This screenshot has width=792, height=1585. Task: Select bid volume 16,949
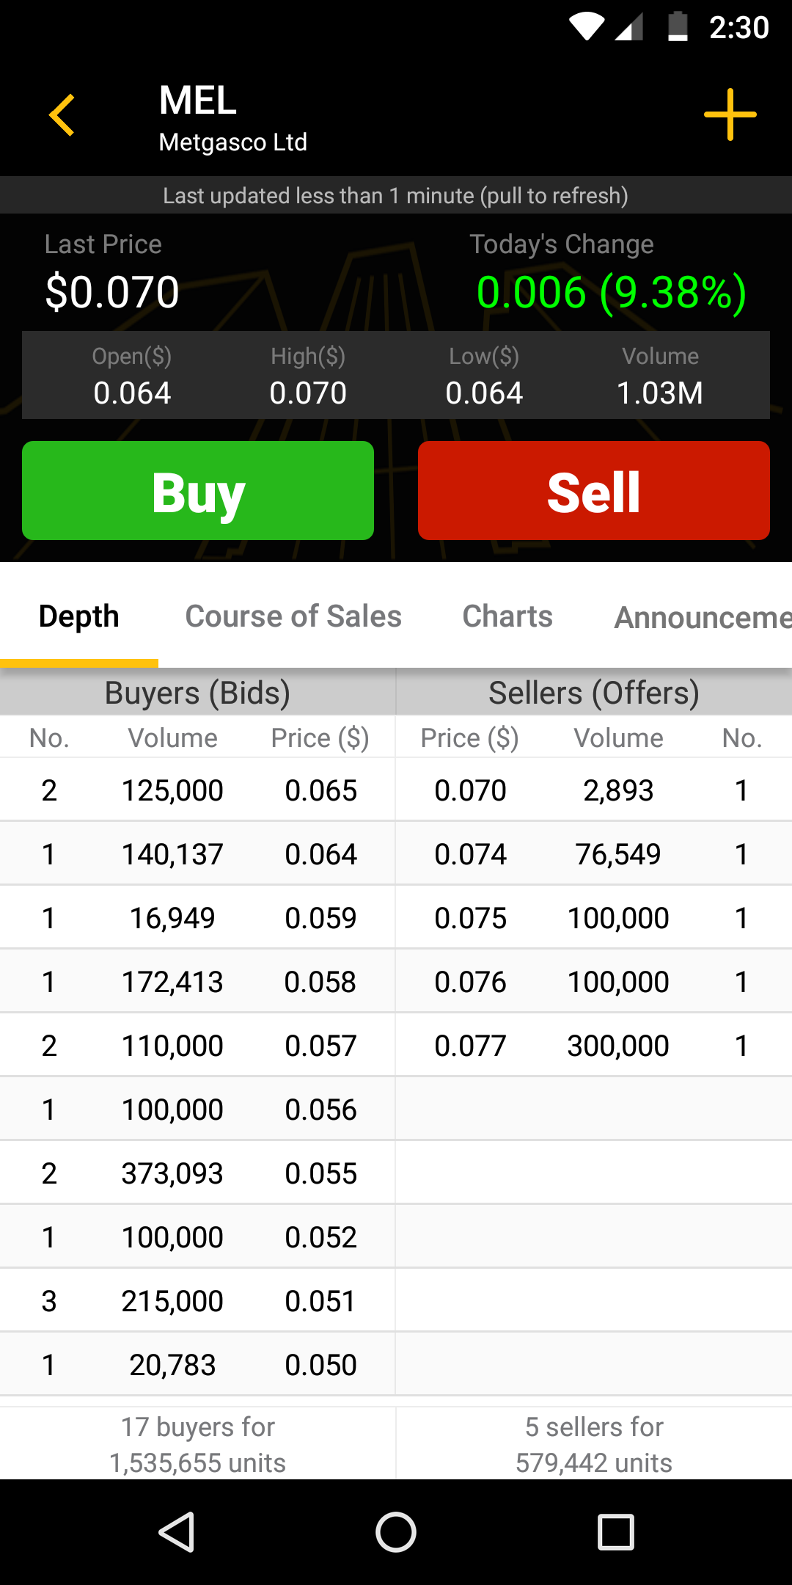click(172, 918)
